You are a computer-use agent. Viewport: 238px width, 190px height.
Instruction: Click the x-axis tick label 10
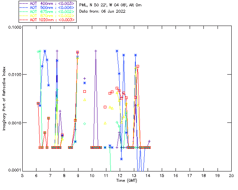[92, 175]
